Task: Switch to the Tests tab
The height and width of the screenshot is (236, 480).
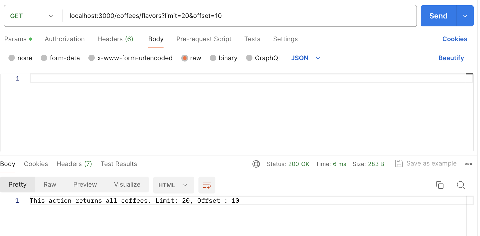Action: (252, 39)
